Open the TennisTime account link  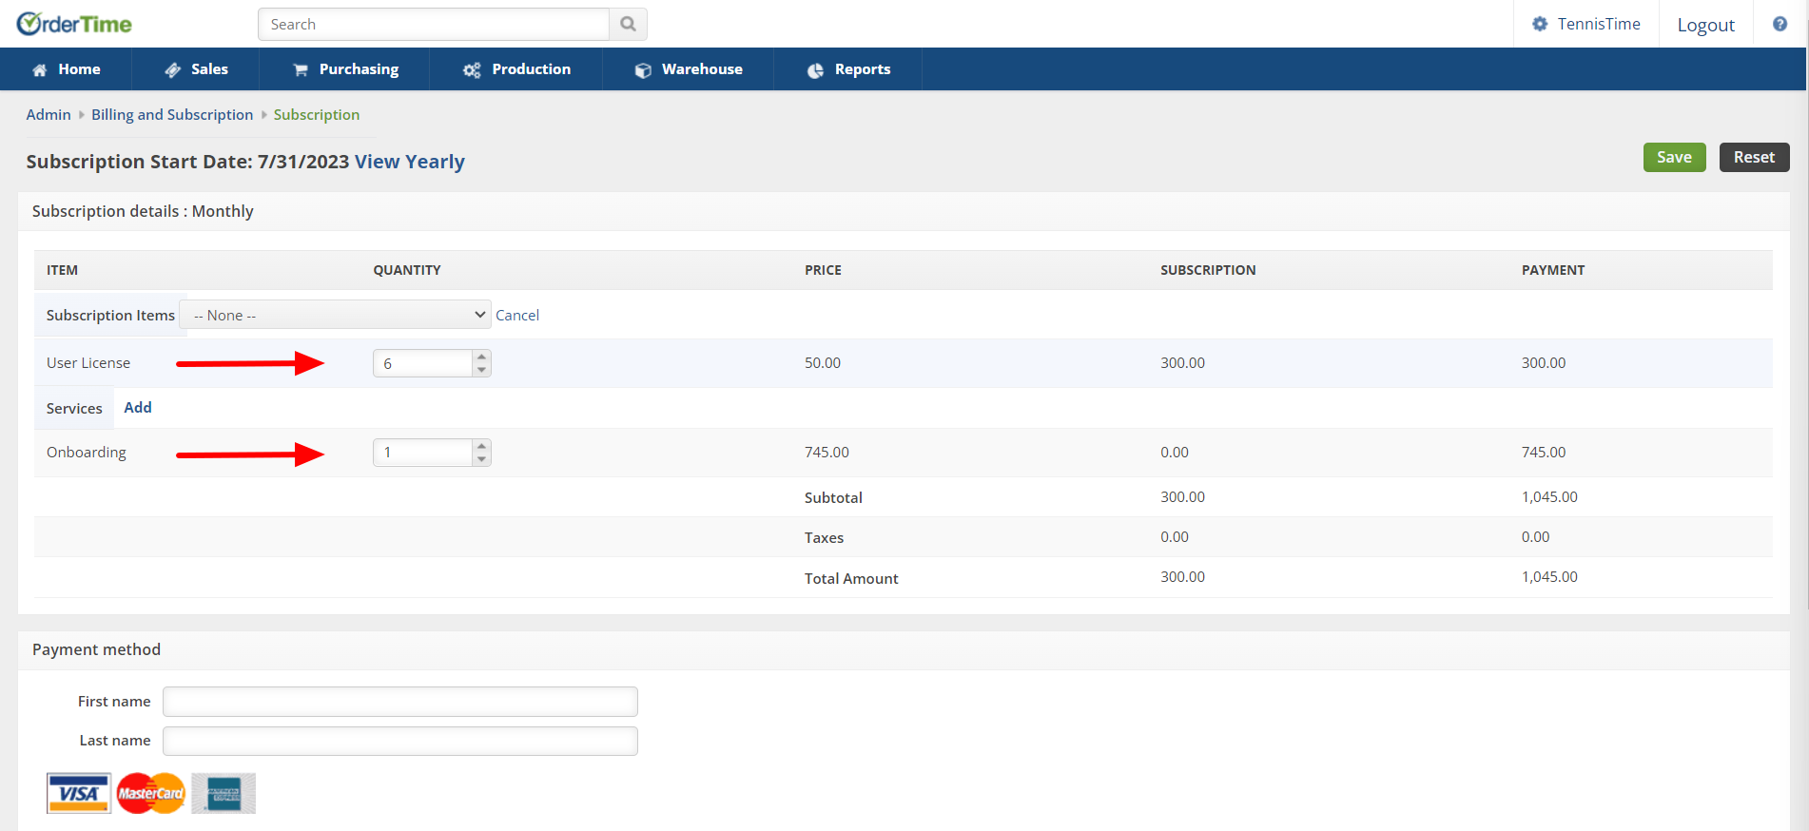pyautogui.click(x=1599, y=24)
